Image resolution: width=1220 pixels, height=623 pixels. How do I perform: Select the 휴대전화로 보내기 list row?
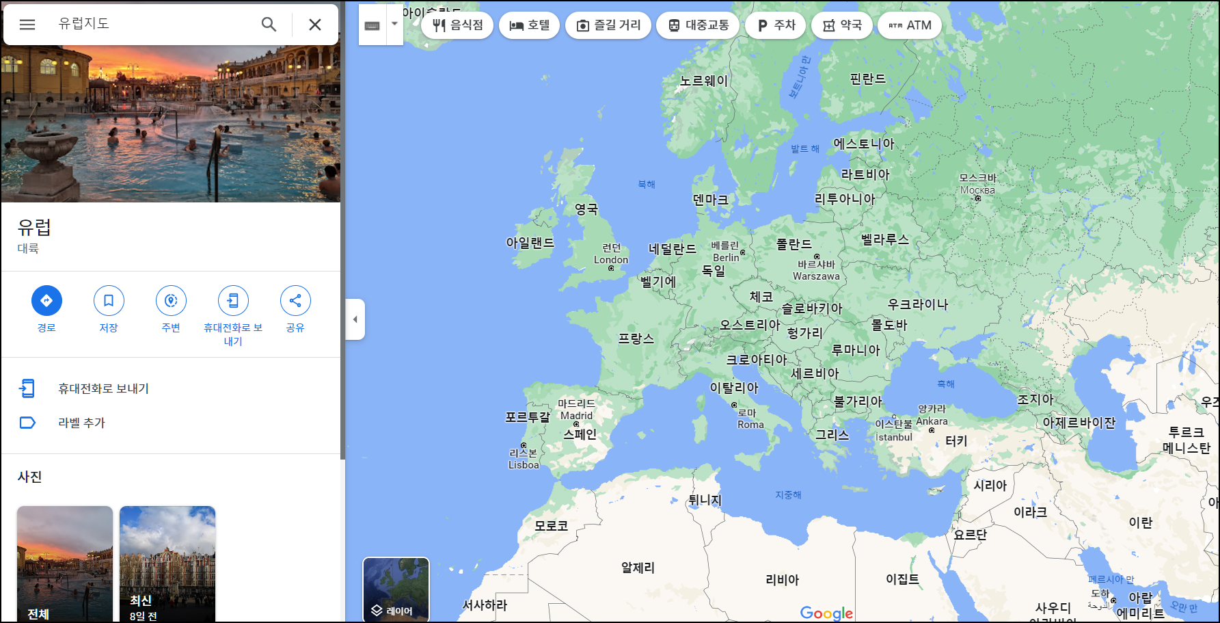[x=171, y=388]
